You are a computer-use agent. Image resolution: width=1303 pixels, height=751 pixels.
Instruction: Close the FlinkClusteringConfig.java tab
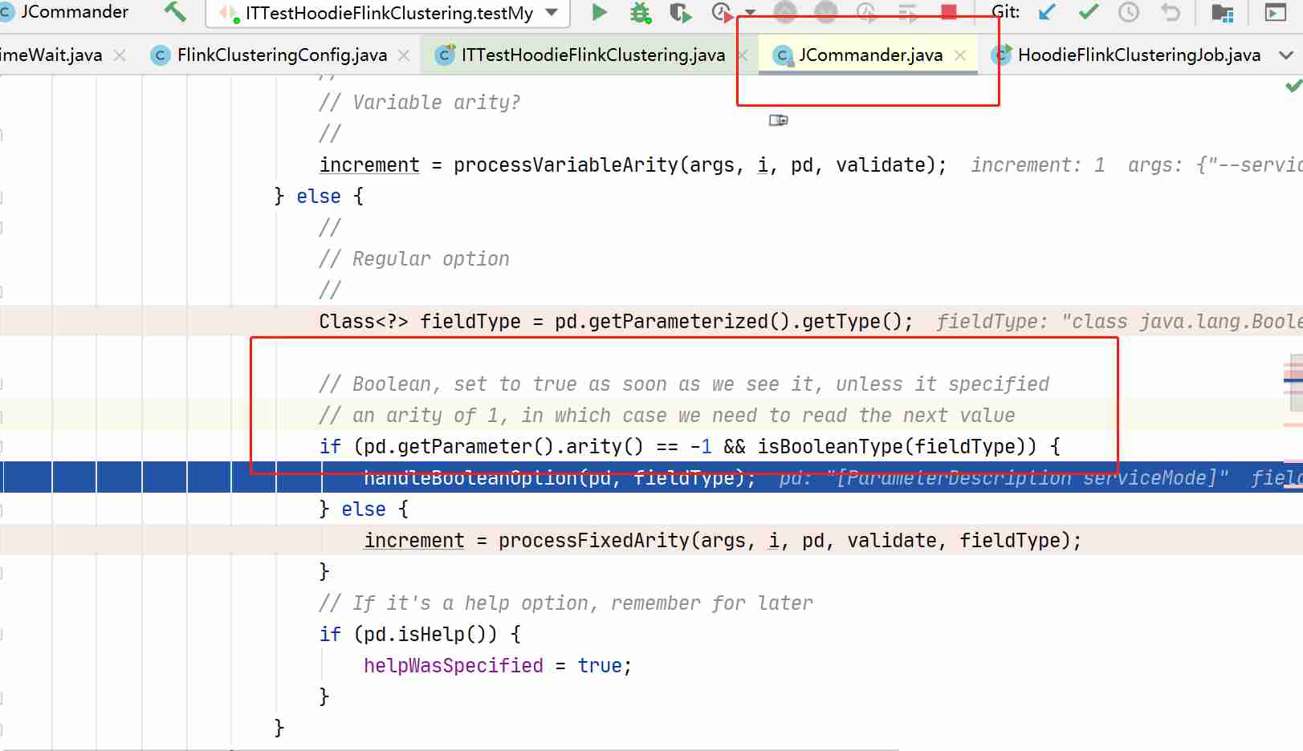[404, 55]
